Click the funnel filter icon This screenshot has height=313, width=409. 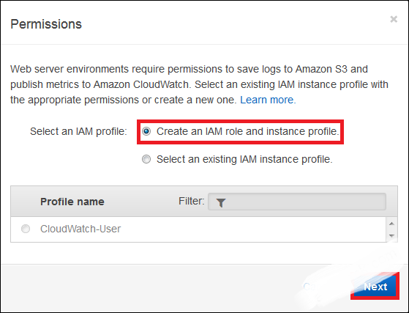click(221, 202)
